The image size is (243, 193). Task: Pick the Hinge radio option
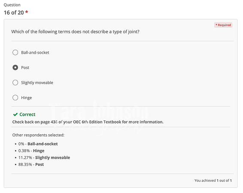point(15,98)
